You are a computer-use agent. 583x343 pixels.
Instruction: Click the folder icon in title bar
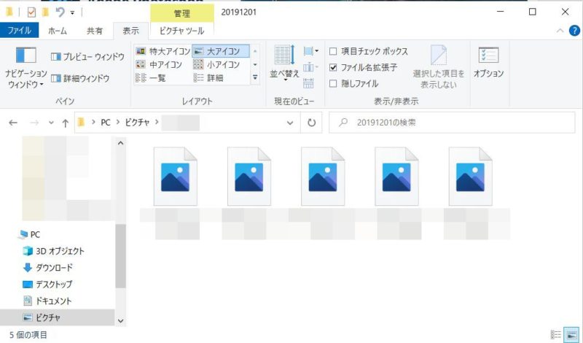click(x=9, y=12)
